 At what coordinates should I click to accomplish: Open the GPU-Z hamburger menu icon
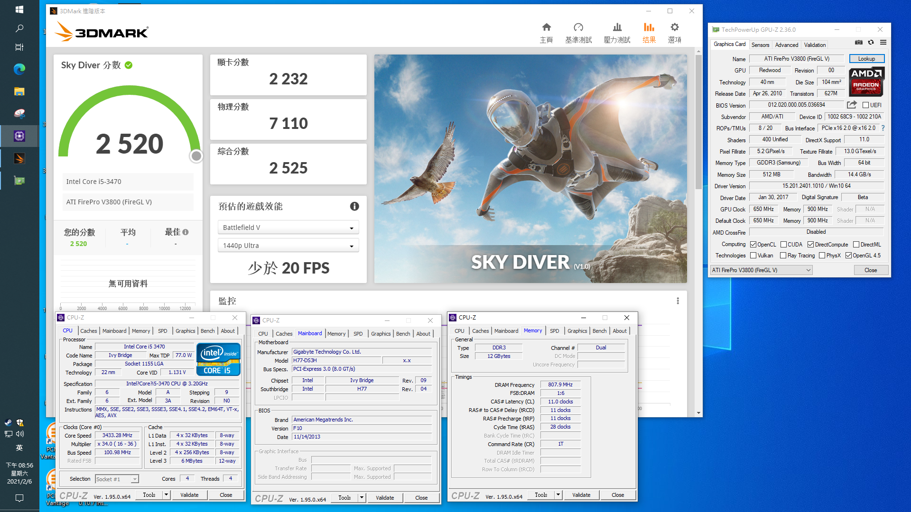tap(883, 42)
